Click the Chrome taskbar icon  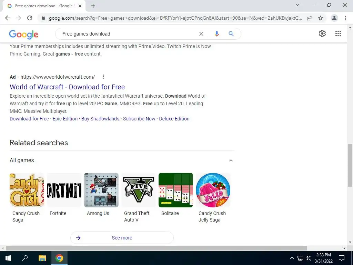point(59,258)
